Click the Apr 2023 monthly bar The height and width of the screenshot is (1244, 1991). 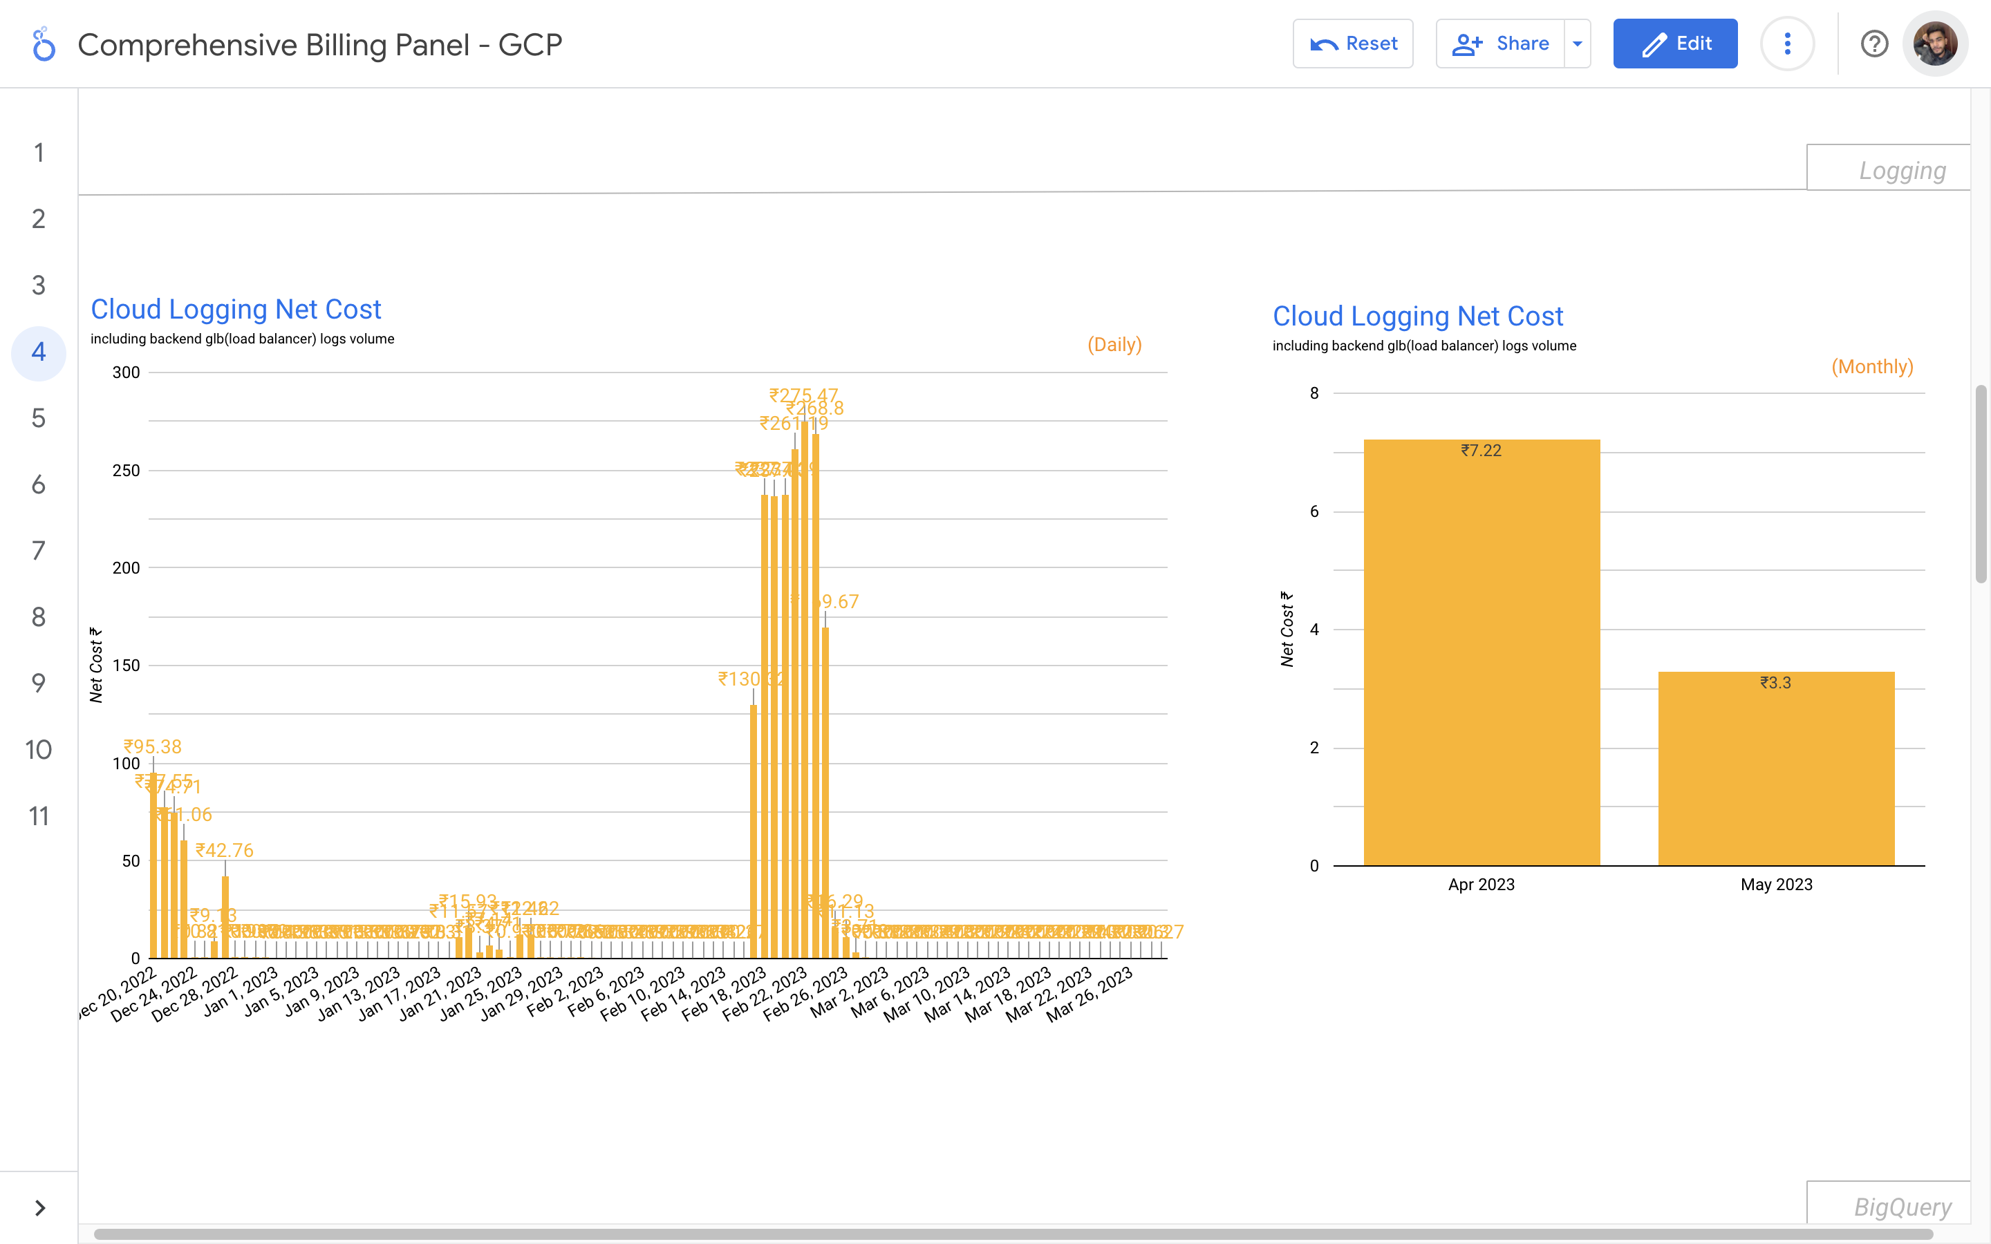[x=1481, y=658]
